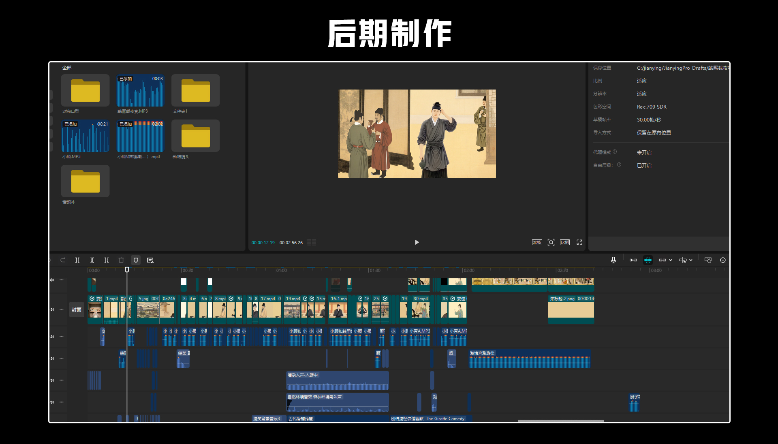Mute the top video track speaker
Image resolution: width=778 pixels, height=444 pixels.
coord(52,280)
